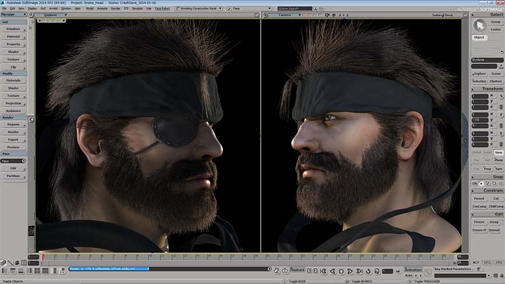This screenshot has height=284, width=505.
Task: Open the File menu
Action: [4, 9]
